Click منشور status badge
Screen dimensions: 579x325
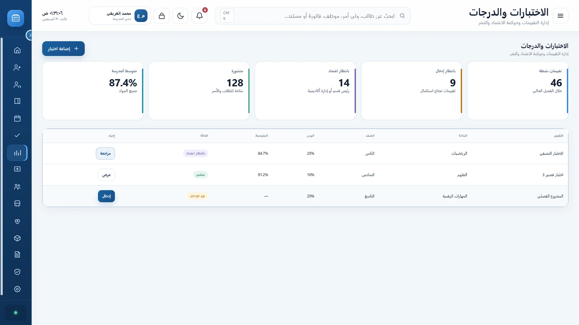(x=200, y=175)
